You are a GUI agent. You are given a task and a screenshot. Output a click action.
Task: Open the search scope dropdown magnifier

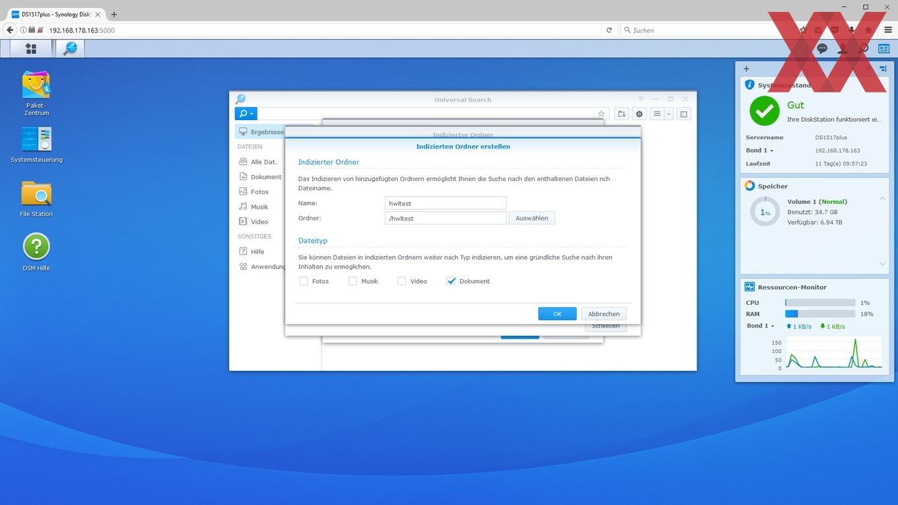tap(246, 114)
